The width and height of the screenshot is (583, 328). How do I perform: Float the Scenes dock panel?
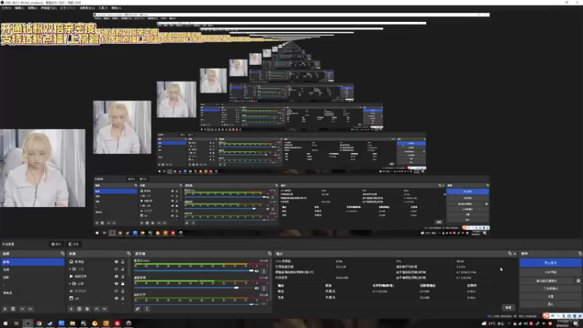point(62,254)
